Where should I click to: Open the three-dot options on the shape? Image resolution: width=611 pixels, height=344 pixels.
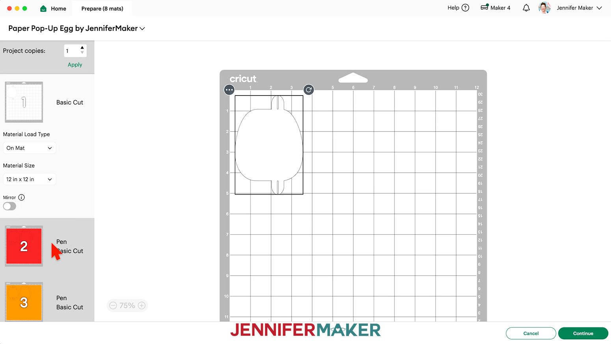(229, 90)
